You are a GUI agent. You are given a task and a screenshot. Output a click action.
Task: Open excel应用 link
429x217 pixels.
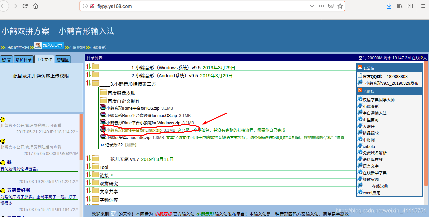[371, 193]
